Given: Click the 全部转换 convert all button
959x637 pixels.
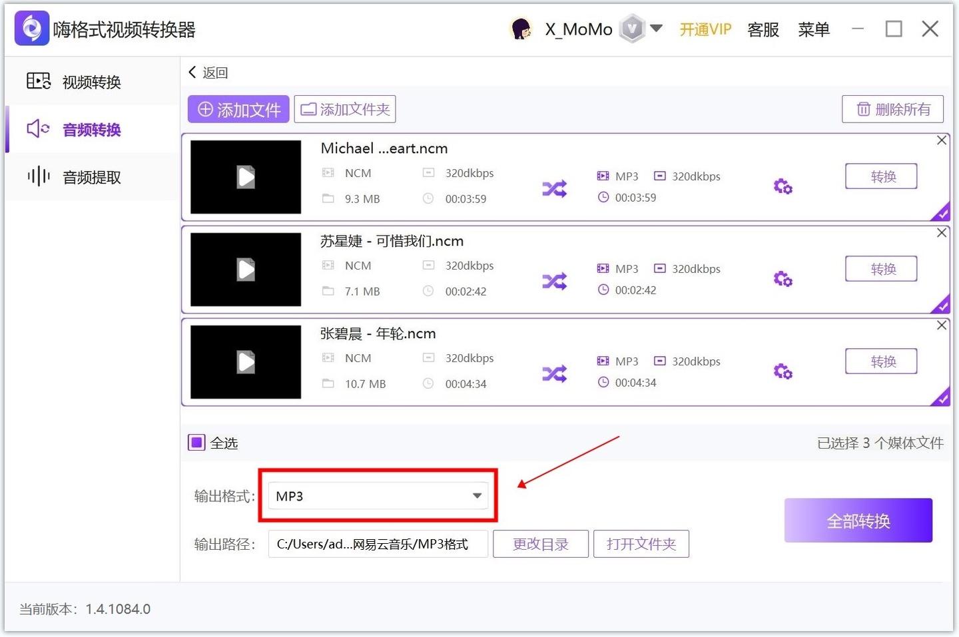Looking at the screenshot, I should 858,520.
